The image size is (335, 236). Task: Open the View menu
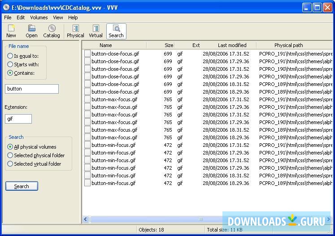58,17
